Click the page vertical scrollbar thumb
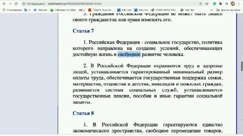 (x=241, y=66)
